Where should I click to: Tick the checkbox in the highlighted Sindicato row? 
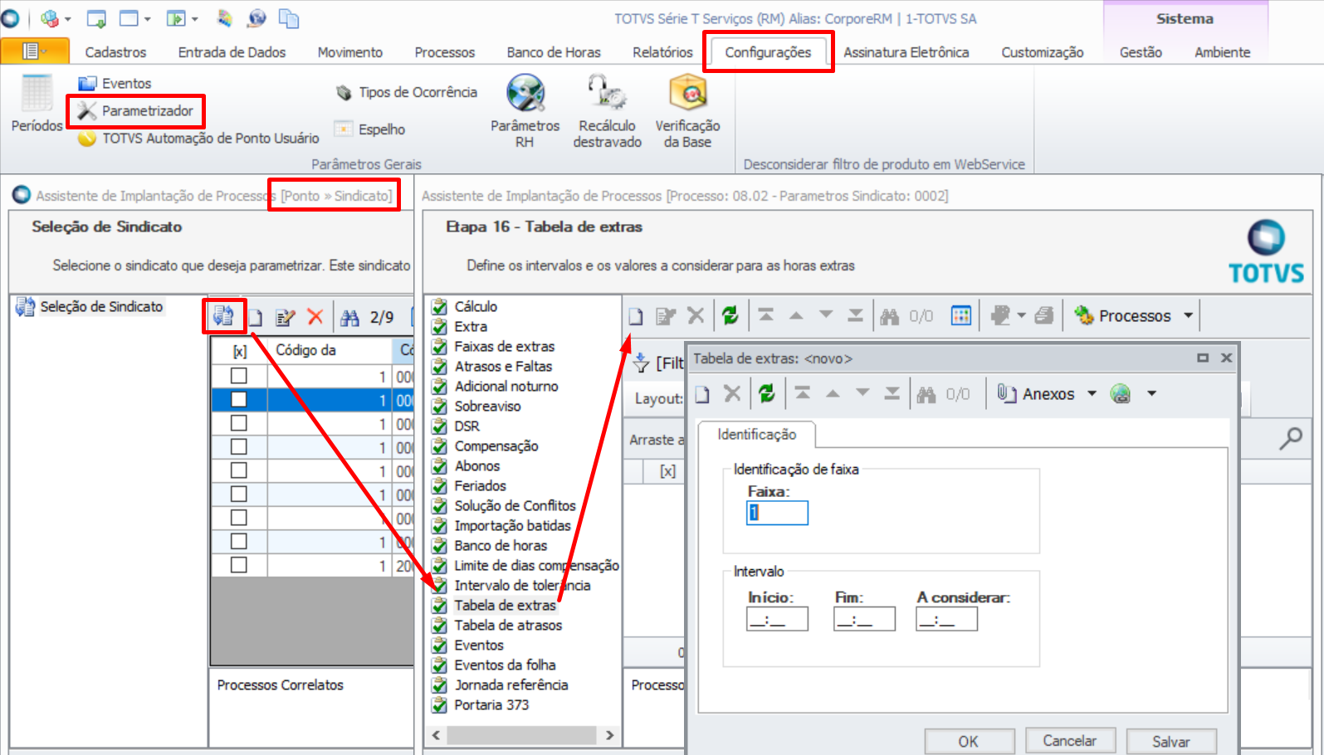tap(239, 400)
